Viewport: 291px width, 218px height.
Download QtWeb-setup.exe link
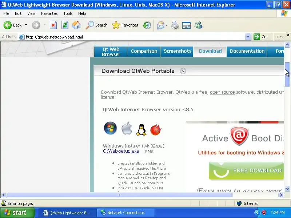tap(121, 151)
